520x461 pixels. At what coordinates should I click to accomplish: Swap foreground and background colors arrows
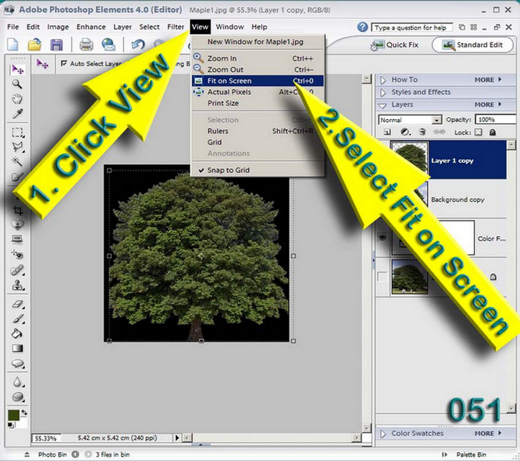[25, 412]
